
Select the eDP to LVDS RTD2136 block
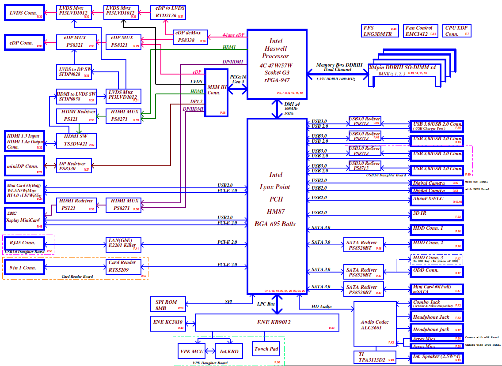click(x=167, y=12)
